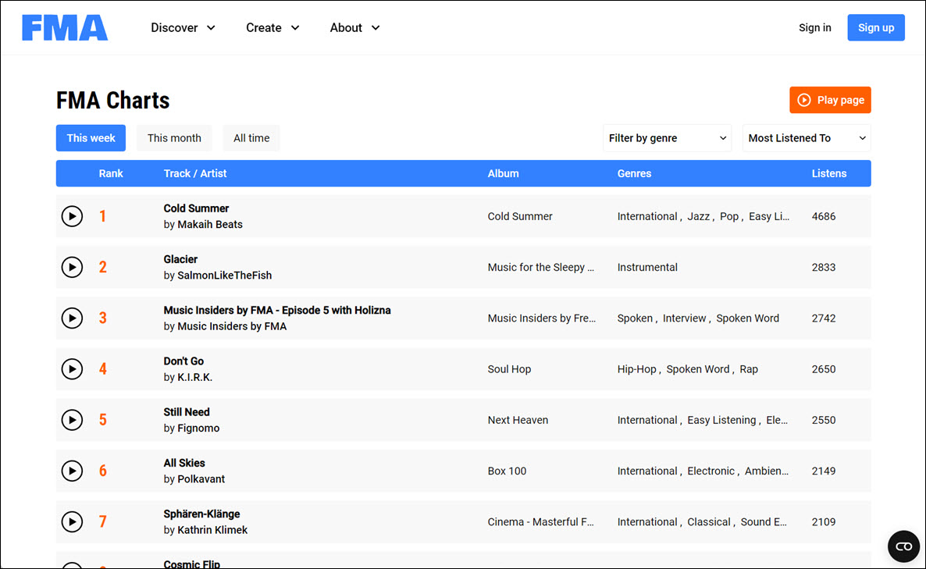Image resolution: width=926 pixels, height=569 pixels.
Task: Click the Sign up button
Action: click(x=875, y=27)
